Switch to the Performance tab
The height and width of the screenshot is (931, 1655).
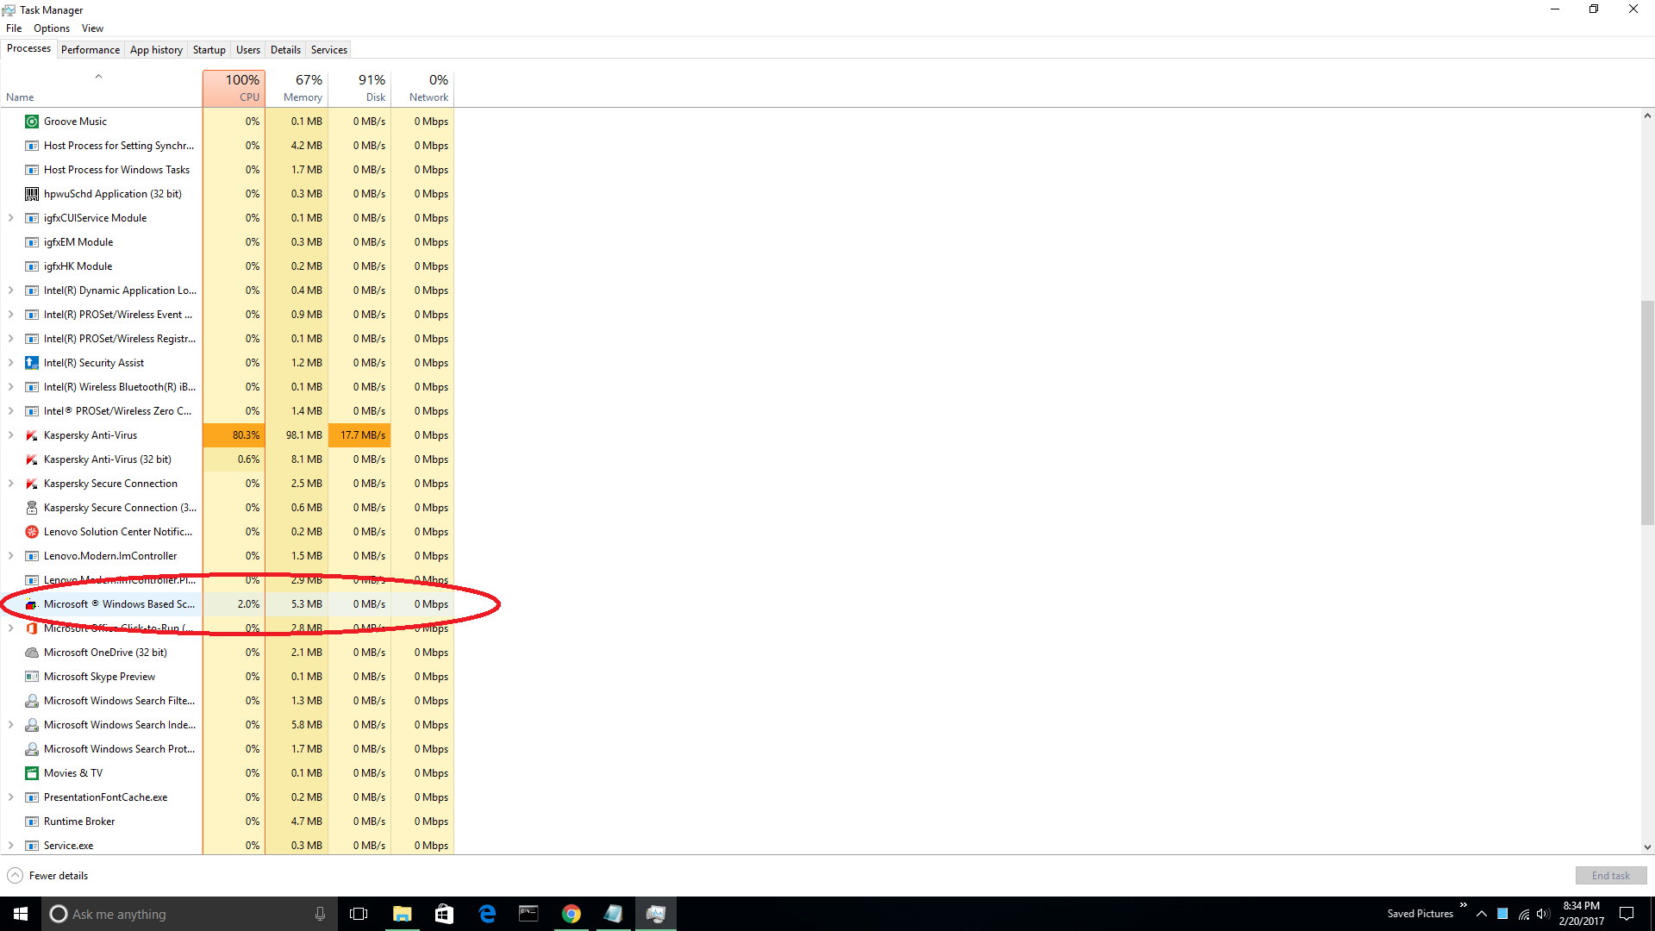point(91,50)
